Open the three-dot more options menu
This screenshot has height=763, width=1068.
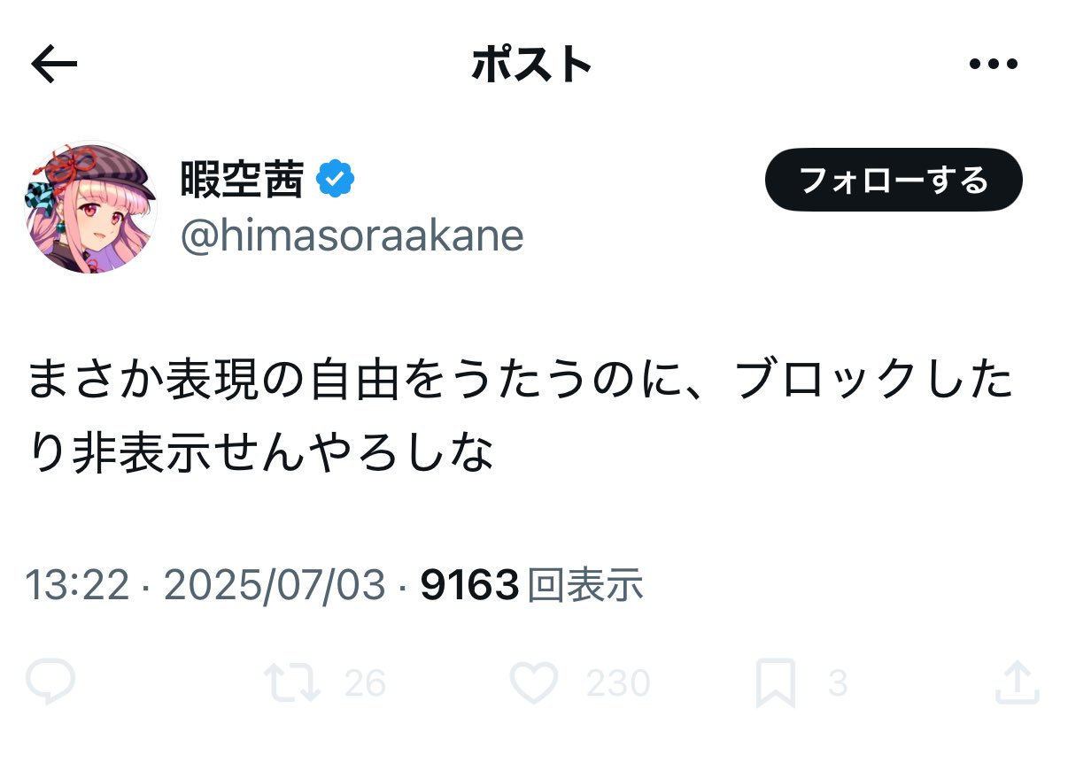994,65
